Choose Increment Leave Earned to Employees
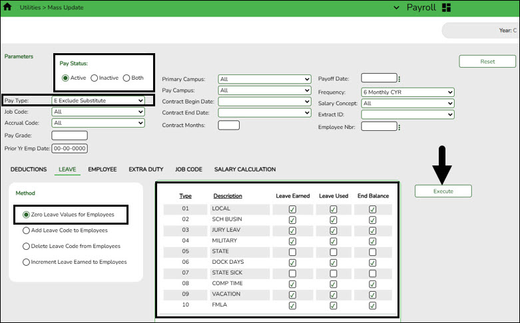 (x=26, y=262)
